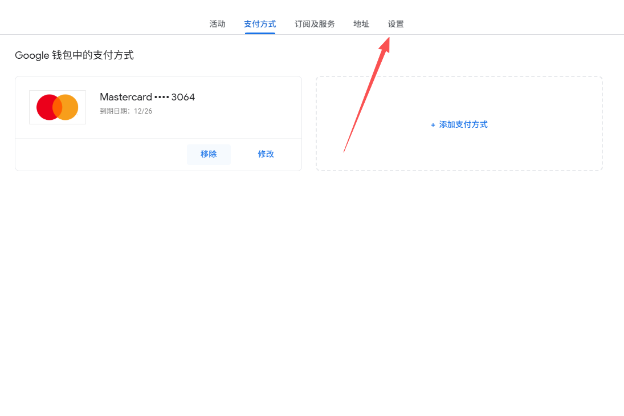Open the 设置 tab

point(396,24)
